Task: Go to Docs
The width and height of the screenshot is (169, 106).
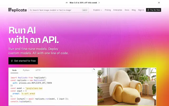Action: pyautogui.click(x=127, y=10)
